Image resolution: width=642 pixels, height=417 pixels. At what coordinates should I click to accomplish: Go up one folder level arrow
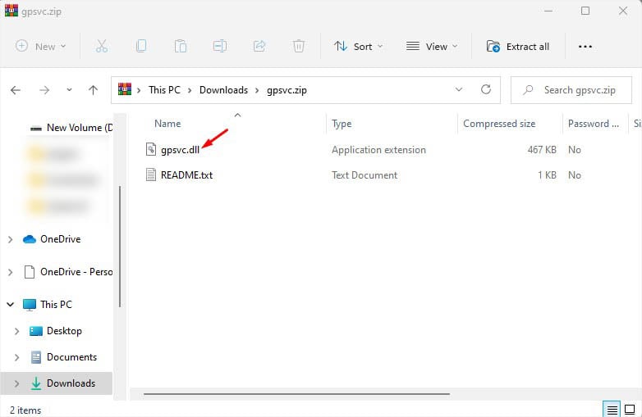tap(94, 90)
